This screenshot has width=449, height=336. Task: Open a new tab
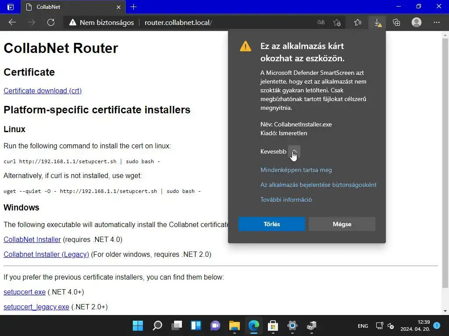(x=133, y=7)
